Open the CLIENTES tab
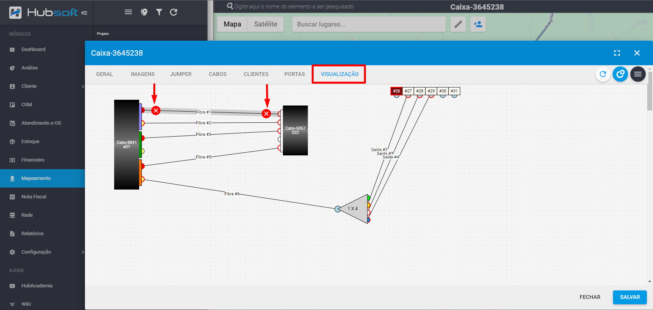Screen dimensions: 653x310 click(256, 74)
